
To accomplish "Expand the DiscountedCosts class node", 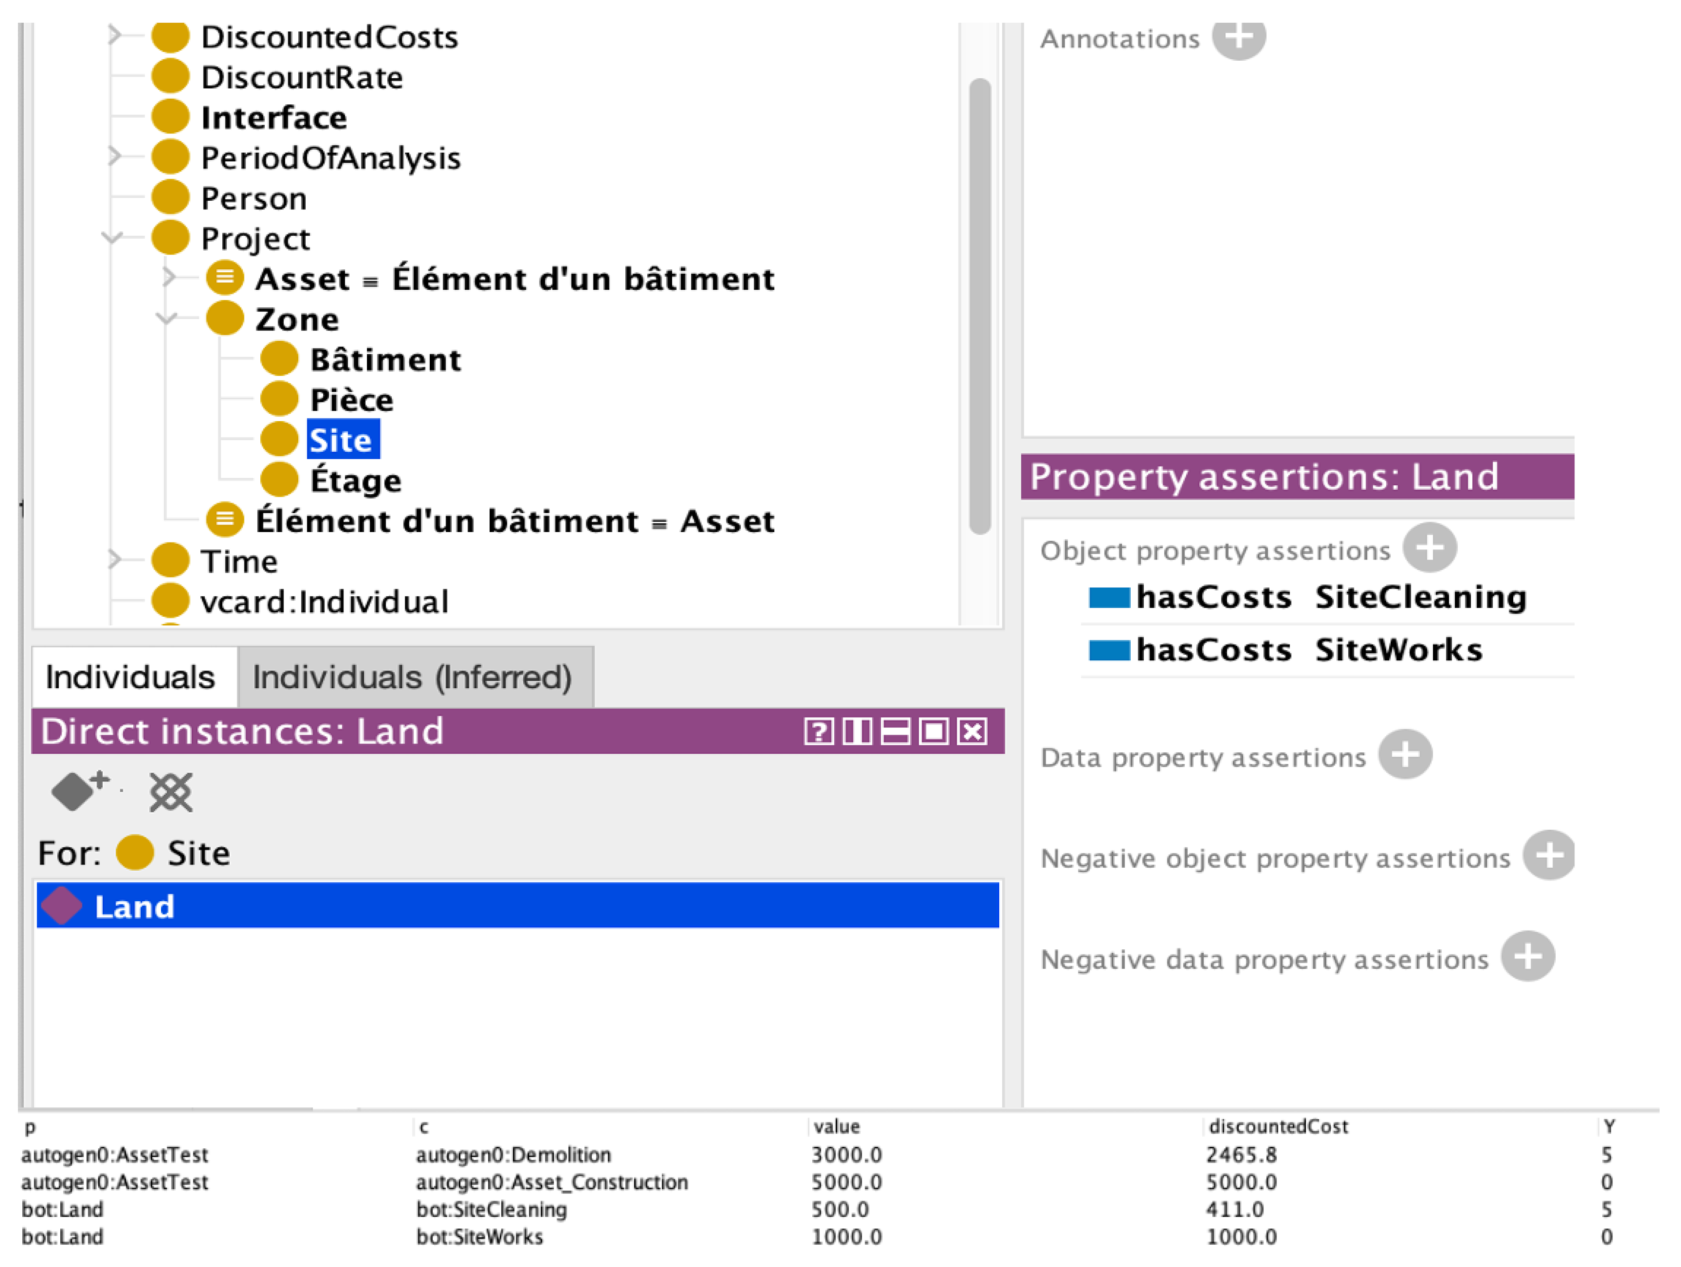I will (114, 35).
